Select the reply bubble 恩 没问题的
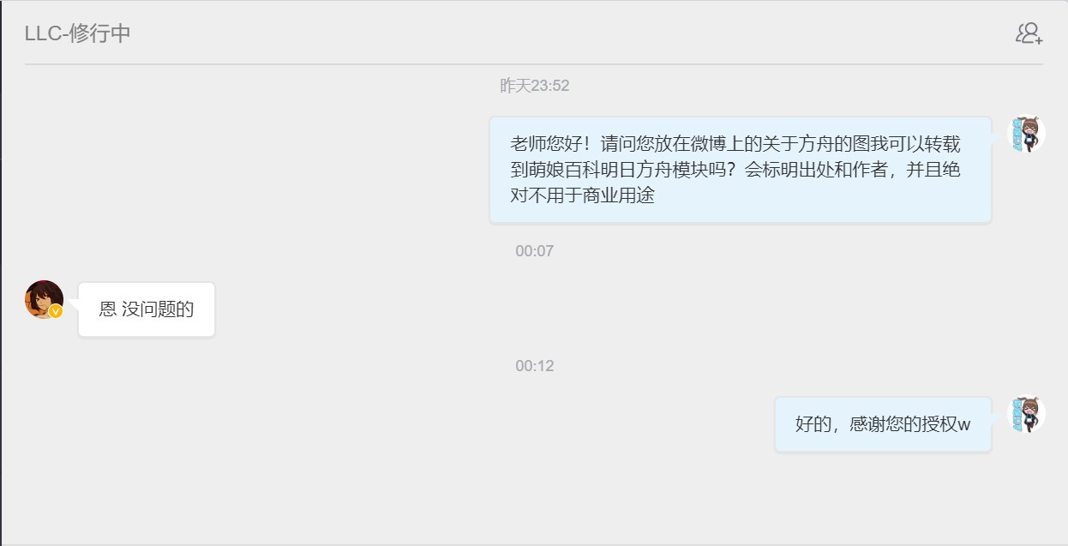Image resolution: width=1068 pixels, height=546 pixels. (147, 309)
